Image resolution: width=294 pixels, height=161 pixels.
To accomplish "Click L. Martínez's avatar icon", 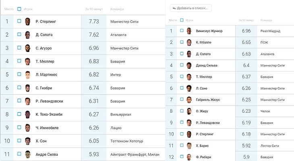I will tap(27, 75).
